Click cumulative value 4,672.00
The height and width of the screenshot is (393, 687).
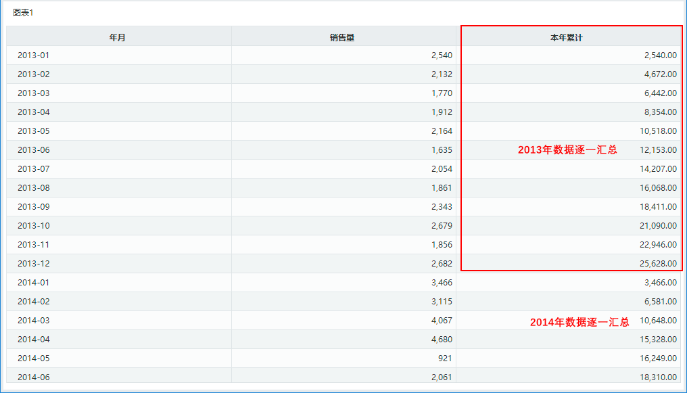[x=660, y=74]
